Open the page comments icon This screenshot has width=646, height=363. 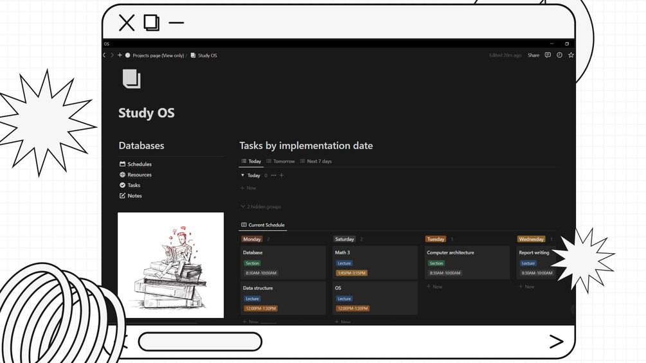coord(548,55)
